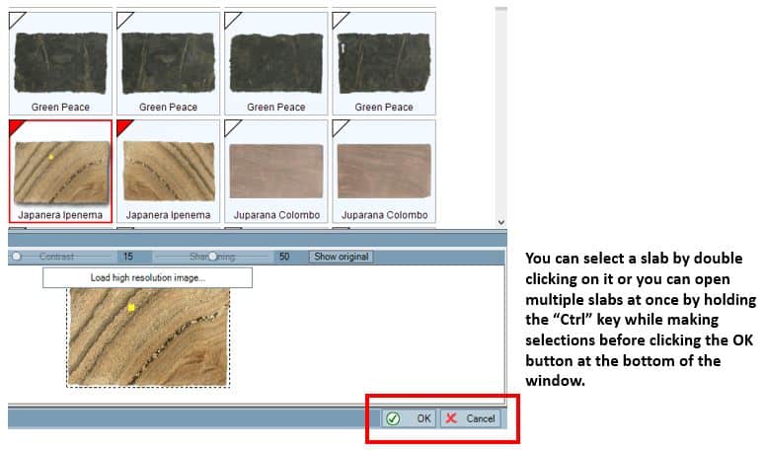The image size is (766, 450).
Task: Select the third Green Peace slab thumbnail
Action: pyautogui.click(x=273, y=63)
